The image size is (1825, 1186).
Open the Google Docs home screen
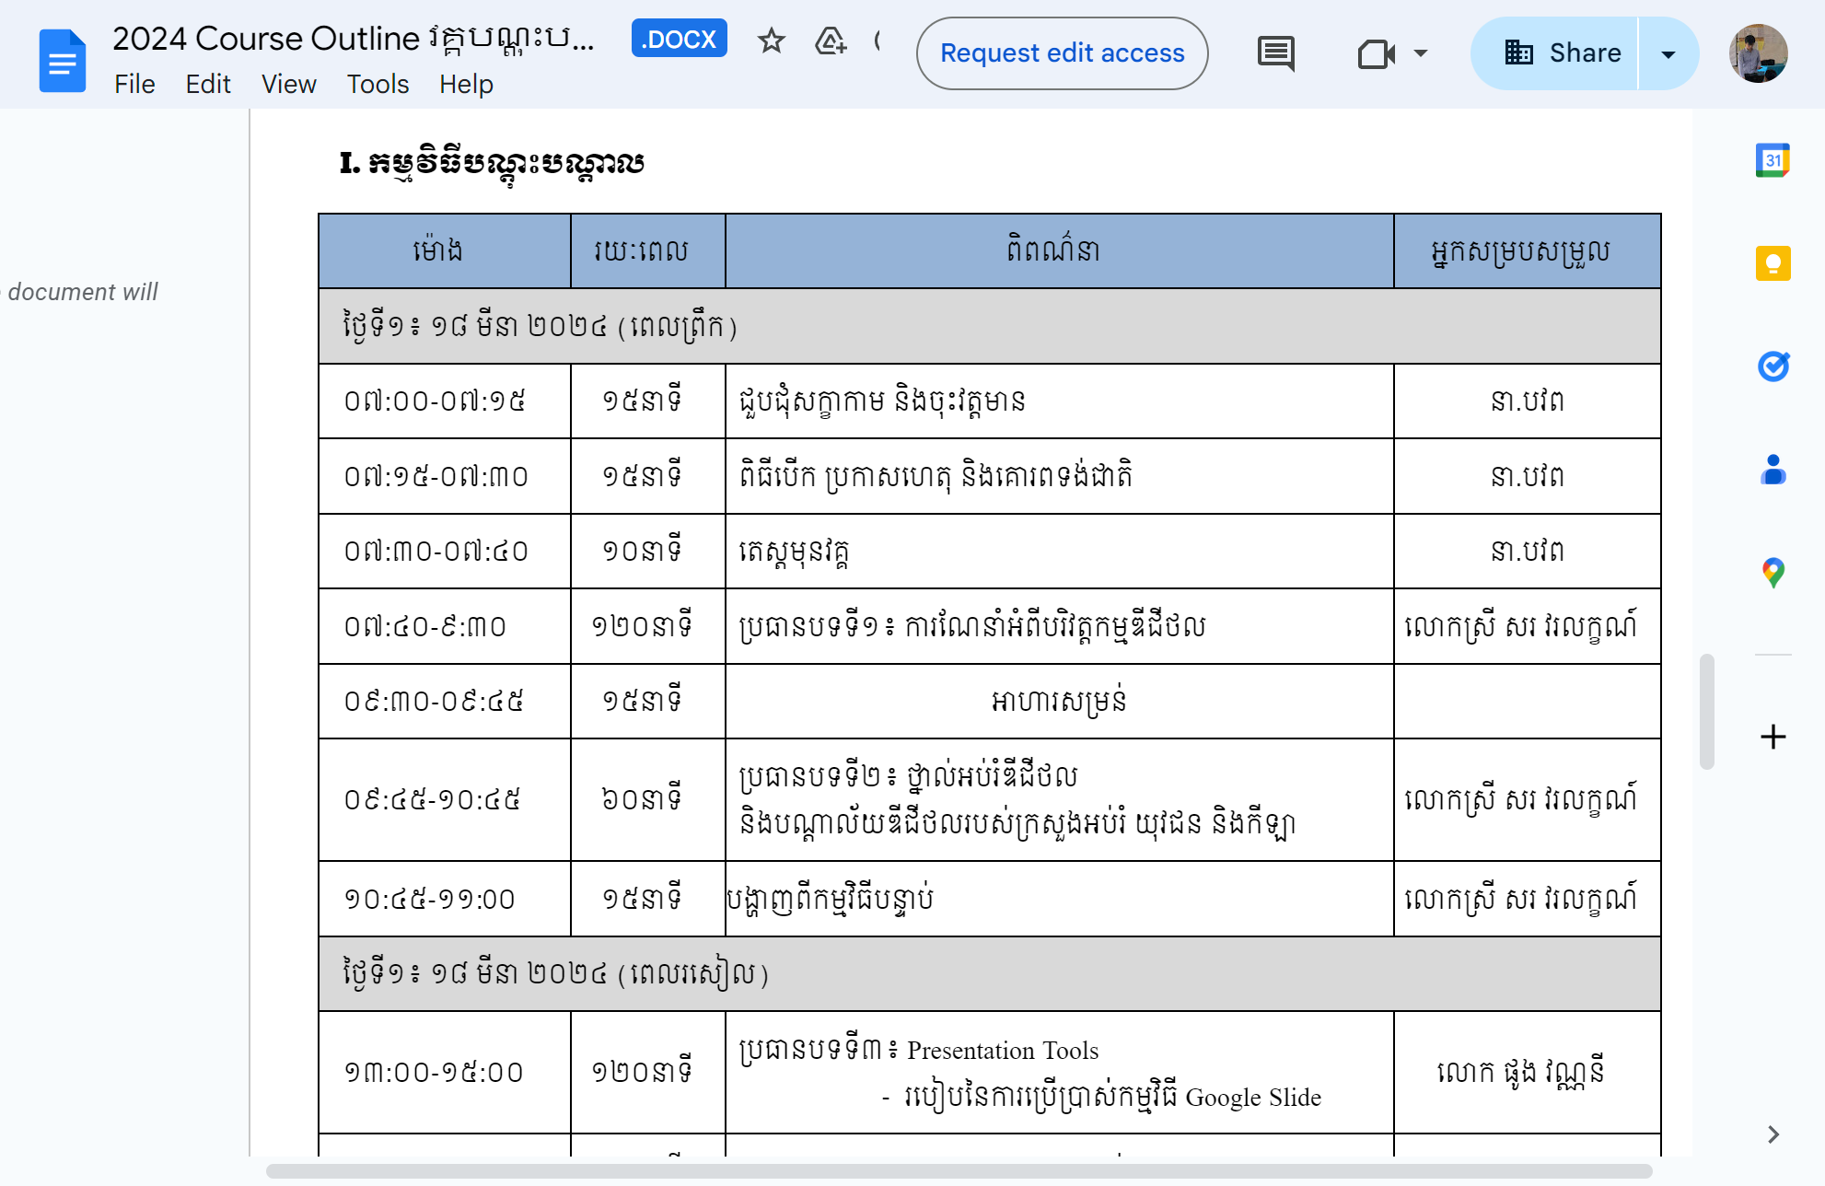pyautogui.click(x=61, y=58)
